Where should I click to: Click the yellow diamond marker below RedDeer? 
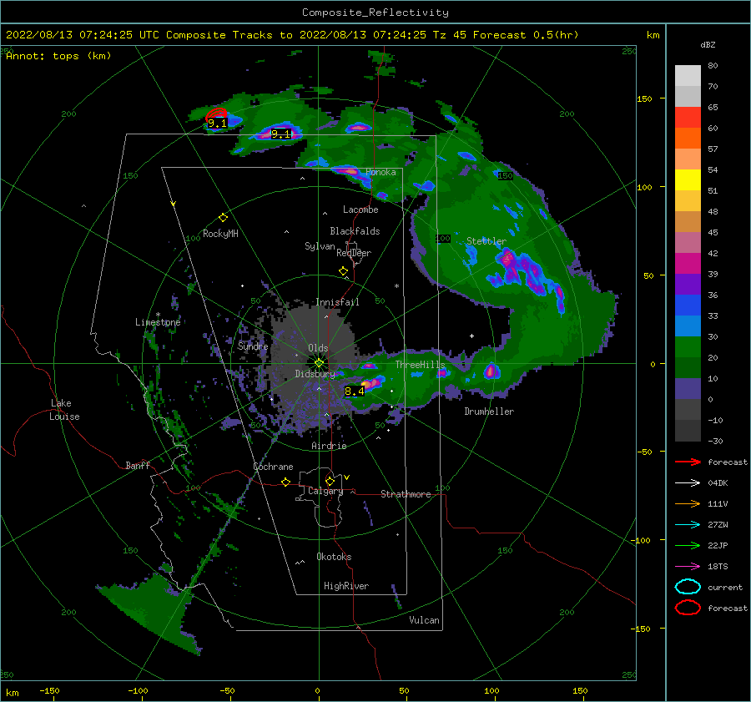(x=344, y=271)
